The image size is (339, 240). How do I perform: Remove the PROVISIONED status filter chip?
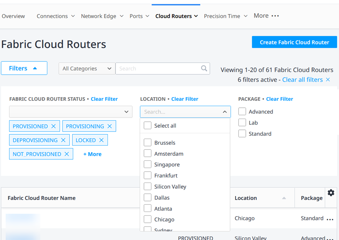click(53, 126)
